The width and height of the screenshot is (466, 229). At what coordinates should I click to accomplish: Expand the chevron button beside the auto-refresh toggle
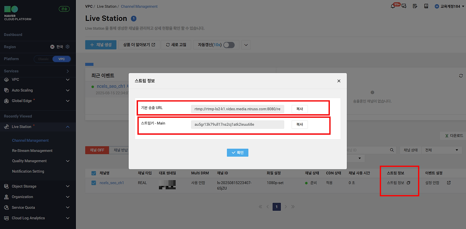point(245,44)
